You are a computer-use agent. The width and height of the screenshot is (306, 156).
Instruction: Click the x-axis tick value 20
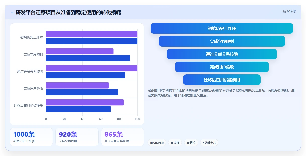click(64, 119)
